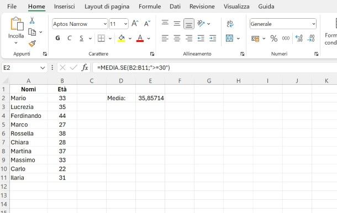Center text horizontally

point(177,39)
